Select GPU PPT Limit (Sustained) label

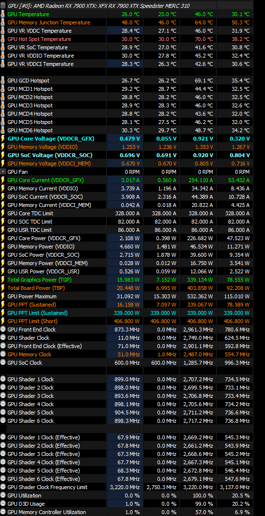(x=38, y=312)
